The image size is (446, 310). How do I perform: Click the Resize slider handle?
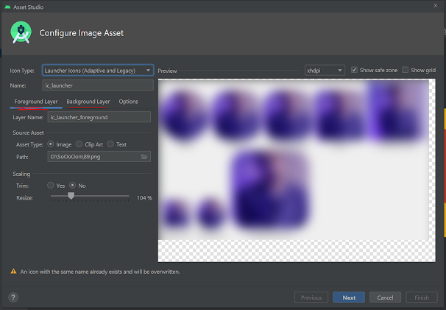[x=71, y=197]
